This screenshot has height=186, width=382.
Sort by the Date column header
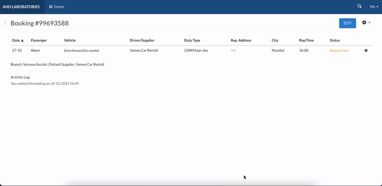coord(18,40)
